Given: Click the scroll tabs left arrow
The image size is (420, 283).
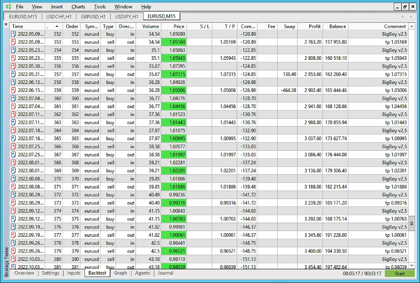Looking at the screenshot, I should click(x=402, y=17).
